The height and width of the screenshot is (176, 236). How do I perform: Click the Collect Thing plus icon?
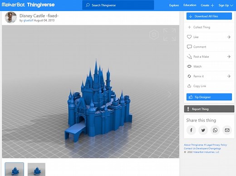(x=189, y=27)
